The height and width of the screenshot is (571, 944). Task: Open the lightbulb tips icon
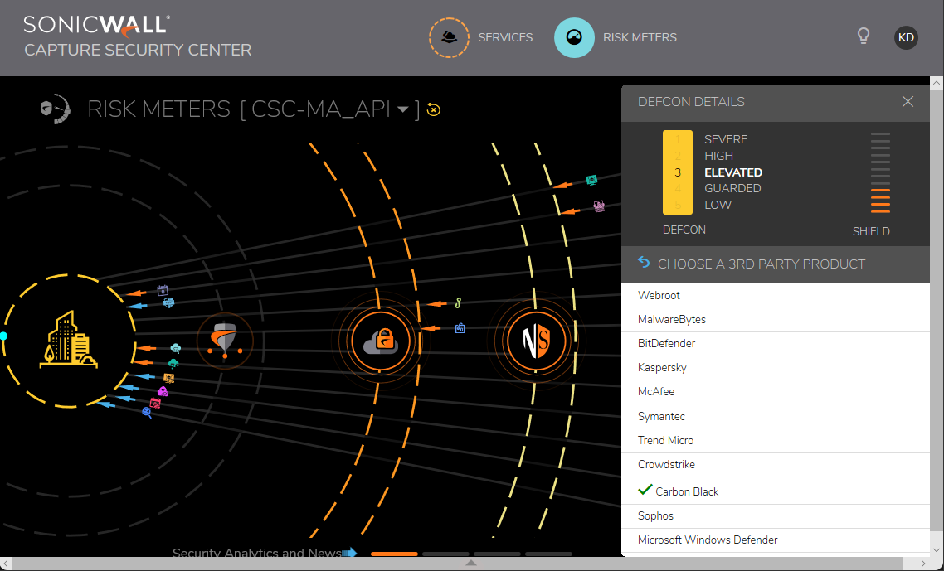(x=864, y=36)
